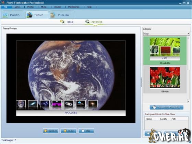Open the Publish tab
The height and width of the screenshot is (144, 192).
coord(62,15)
